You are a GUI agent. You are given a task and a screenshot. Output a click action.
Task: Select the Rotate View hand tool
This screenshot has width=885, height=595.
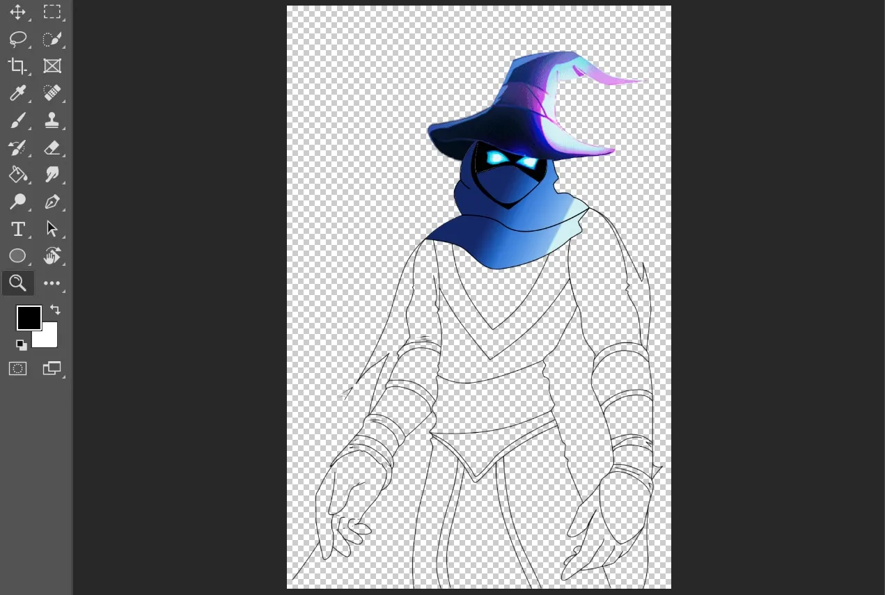coord(52,256)
